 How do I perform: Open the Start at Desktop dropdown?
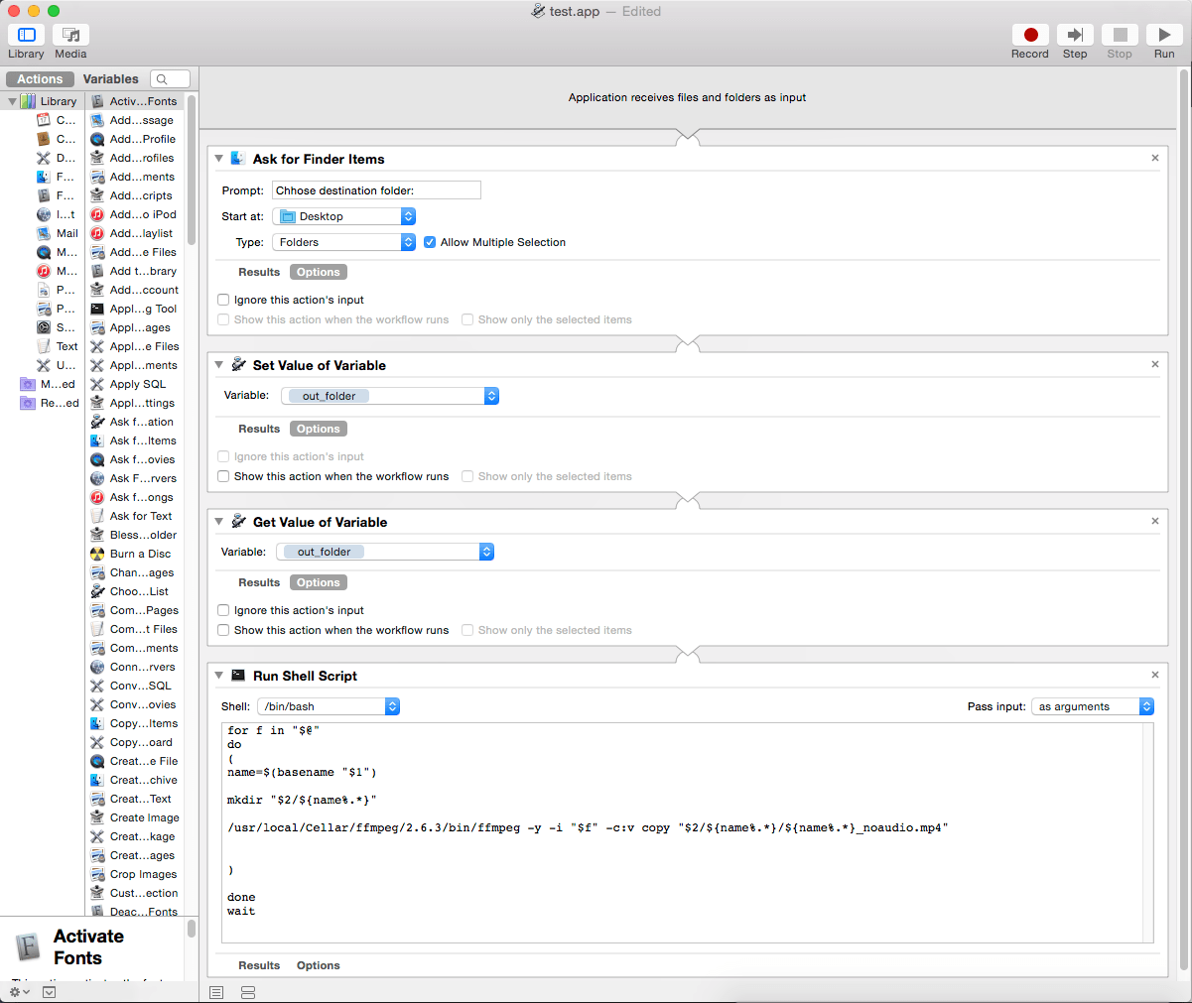click(x=343, y=216)
